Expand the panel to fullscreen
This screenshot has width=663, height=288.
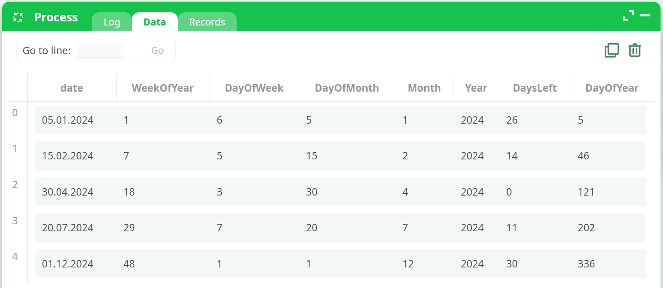point(628,16)
